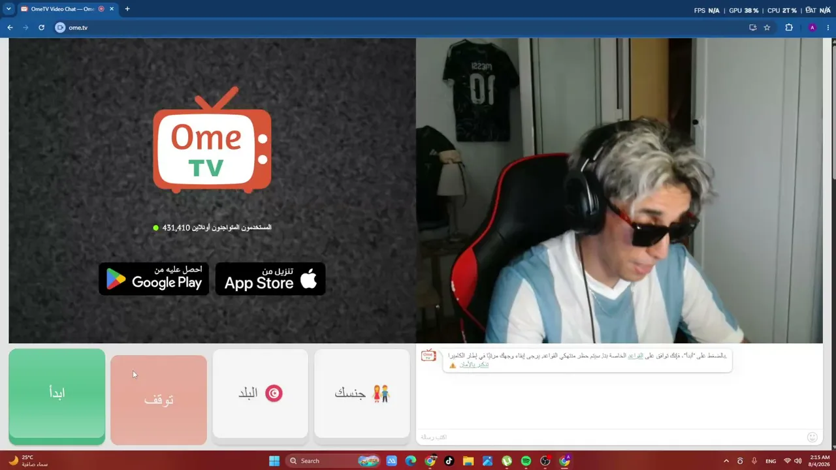Screen dimensions: 836x470
Task: Open the clock showing 2:15 AM
Action: 819,461
